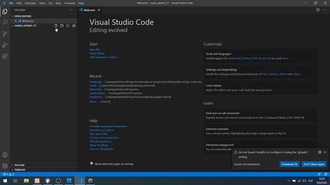Screen dimensions: 330x185
Task: Open the Source Control view
Action: click(x=5, y=33)
